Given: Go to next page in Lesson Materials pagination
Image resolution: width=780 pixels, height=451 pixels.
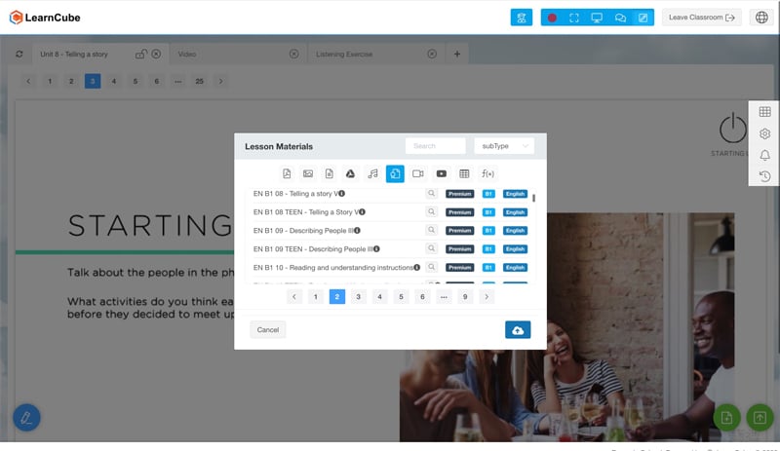Looking at the screenshot, I should [487, 297].
